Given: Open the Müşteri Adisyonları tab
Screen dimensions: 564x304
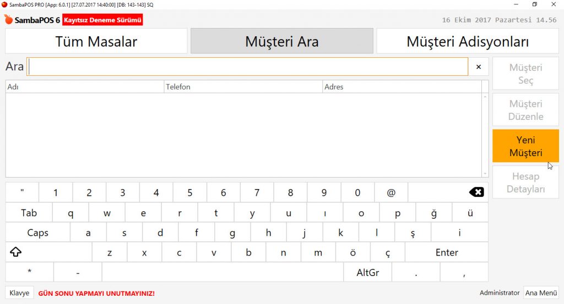Looking at the screenshot, I should tap(468, 41).
